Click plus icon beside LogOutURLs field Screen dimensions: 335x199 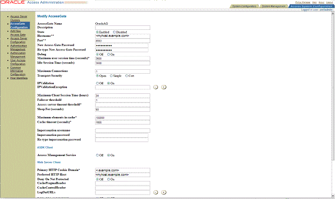pyautogui.click(x=164, y=192)
